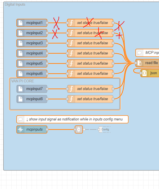
Task: Click the speech bubble icon on the MCP inp comment
Action: pyautogui.click(x=139, y=53)
